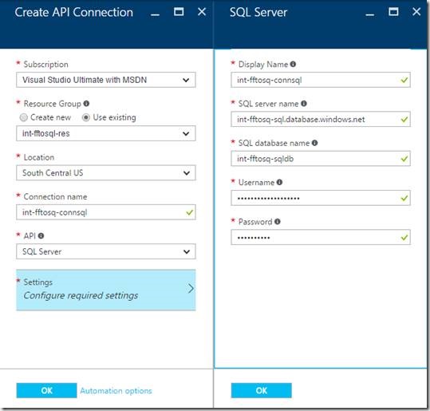Click the SQL server name text field
The image size is (430, 411).
pyautogui.click(x=321, y=119)
